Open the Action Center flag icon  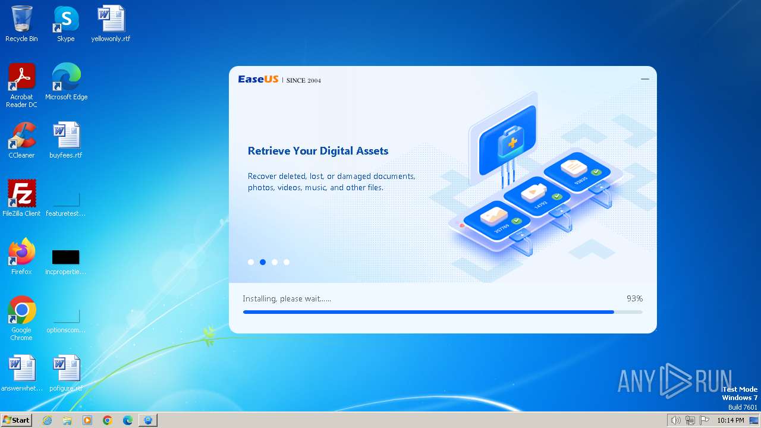coord(705,420)
